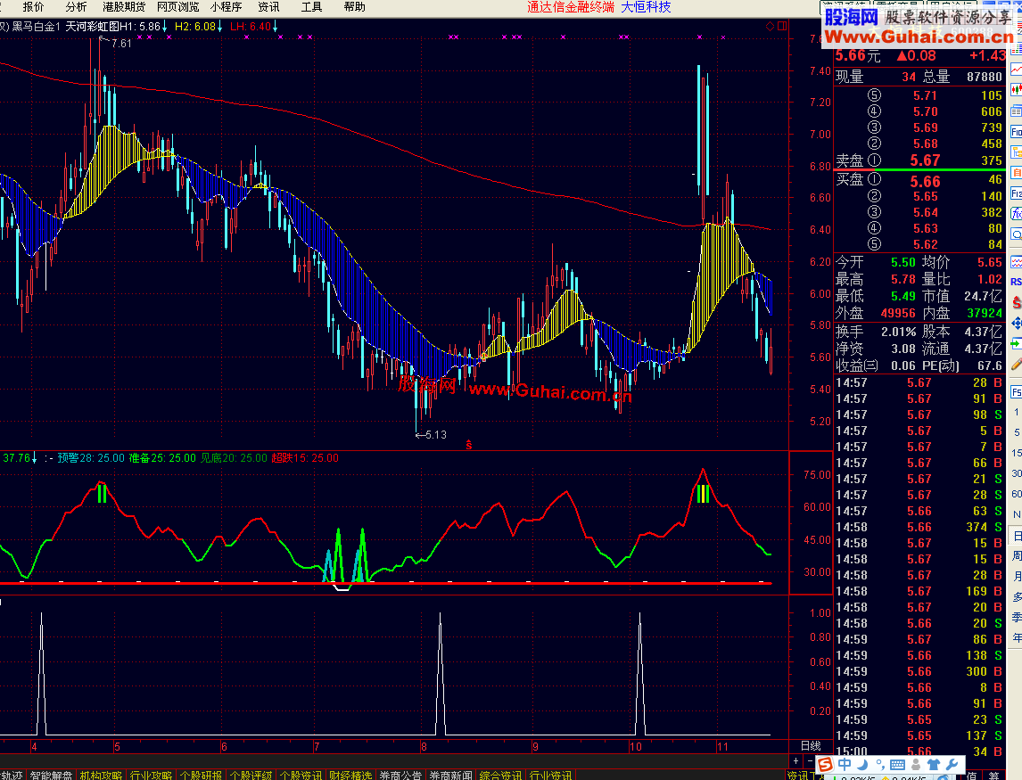The width and height of the screenshot is (1022, 780).
Task: Click the Sogou skin shirt icon
Action: 934,764
